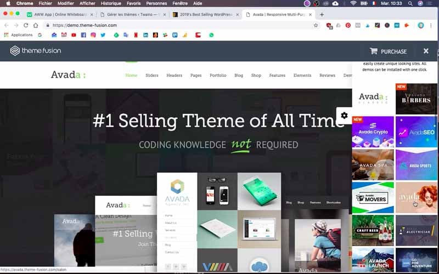Click the gear settings icon on the demo
439x274 pixels.
[344, 115]
